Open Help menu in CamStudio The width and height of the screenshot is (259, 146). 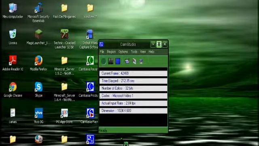tap(151, 52)
